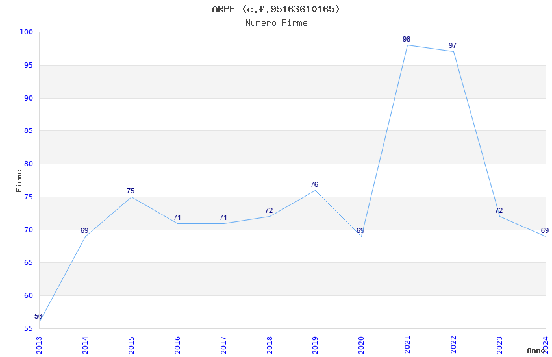
Task: Click x-axis year 2015
Action: [x=131, y=345]
